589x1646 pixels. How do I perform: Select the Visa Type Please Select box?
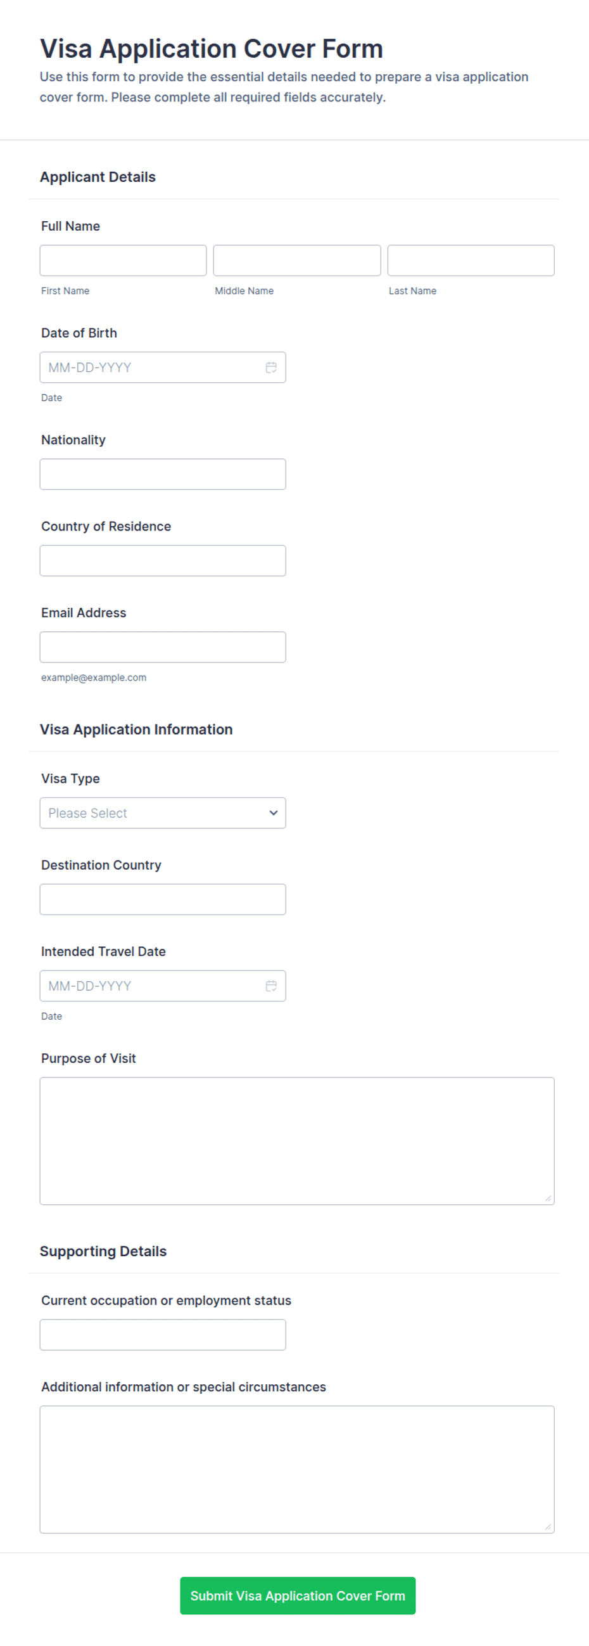pyautogui.click(x=163, y=813)
